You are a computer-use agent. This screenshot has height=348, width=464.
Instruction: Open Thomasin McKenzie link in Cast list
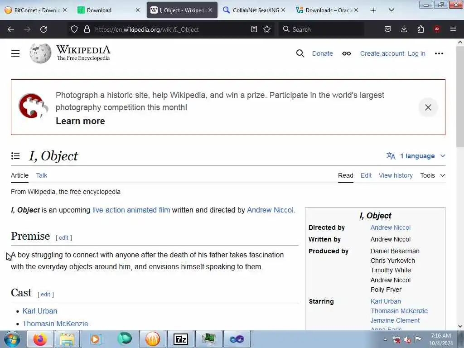click(x=55, y=324)
